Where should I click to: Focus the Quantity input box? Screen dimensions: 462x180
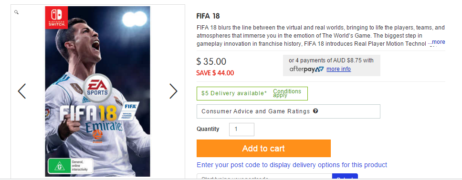(x=241, y=130)
